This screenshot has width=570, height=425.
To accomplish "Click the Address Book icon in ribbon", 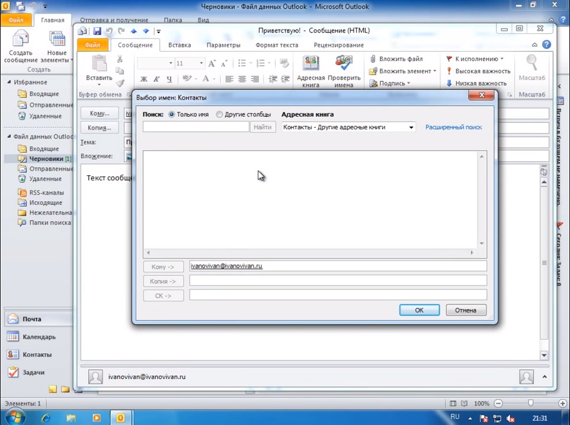I will [310, 64].
